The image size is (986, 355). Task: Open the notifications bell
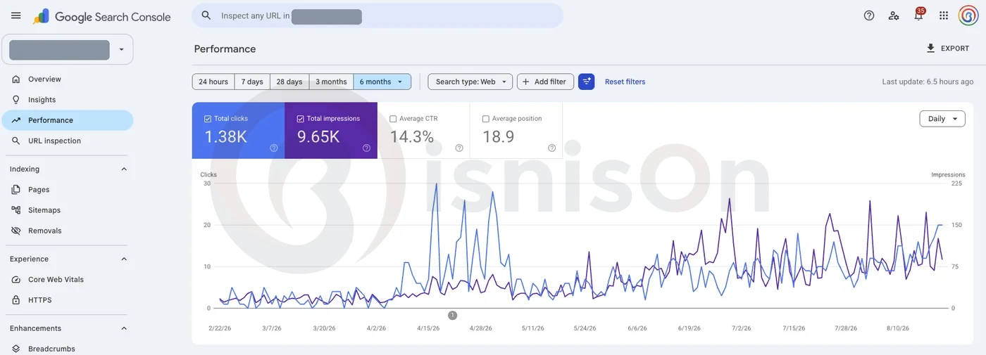(x=918, y=16)
